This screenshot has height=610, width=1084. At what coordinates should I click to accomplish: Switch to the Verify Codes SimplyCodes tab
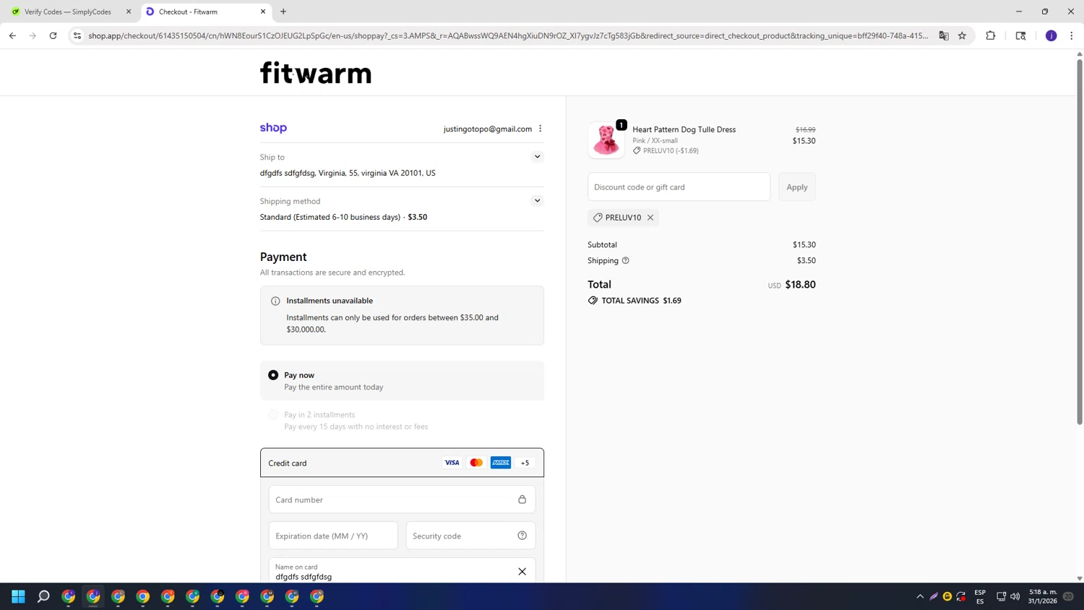(x=67, y=12)
